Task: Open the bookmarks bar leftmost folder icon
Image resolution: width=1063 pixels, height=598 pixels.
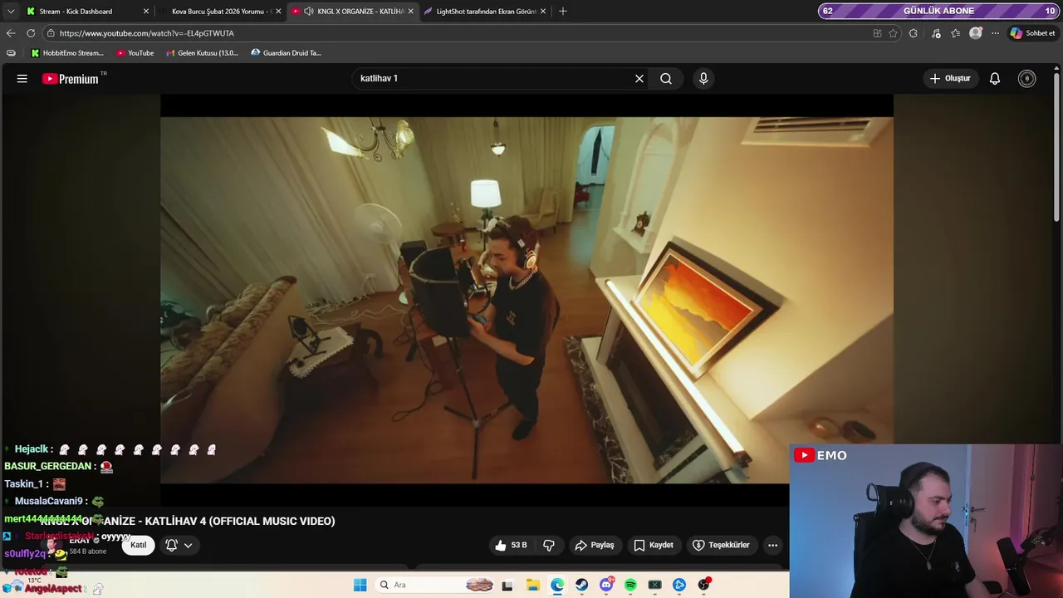Action: click(x=11, y=52)
